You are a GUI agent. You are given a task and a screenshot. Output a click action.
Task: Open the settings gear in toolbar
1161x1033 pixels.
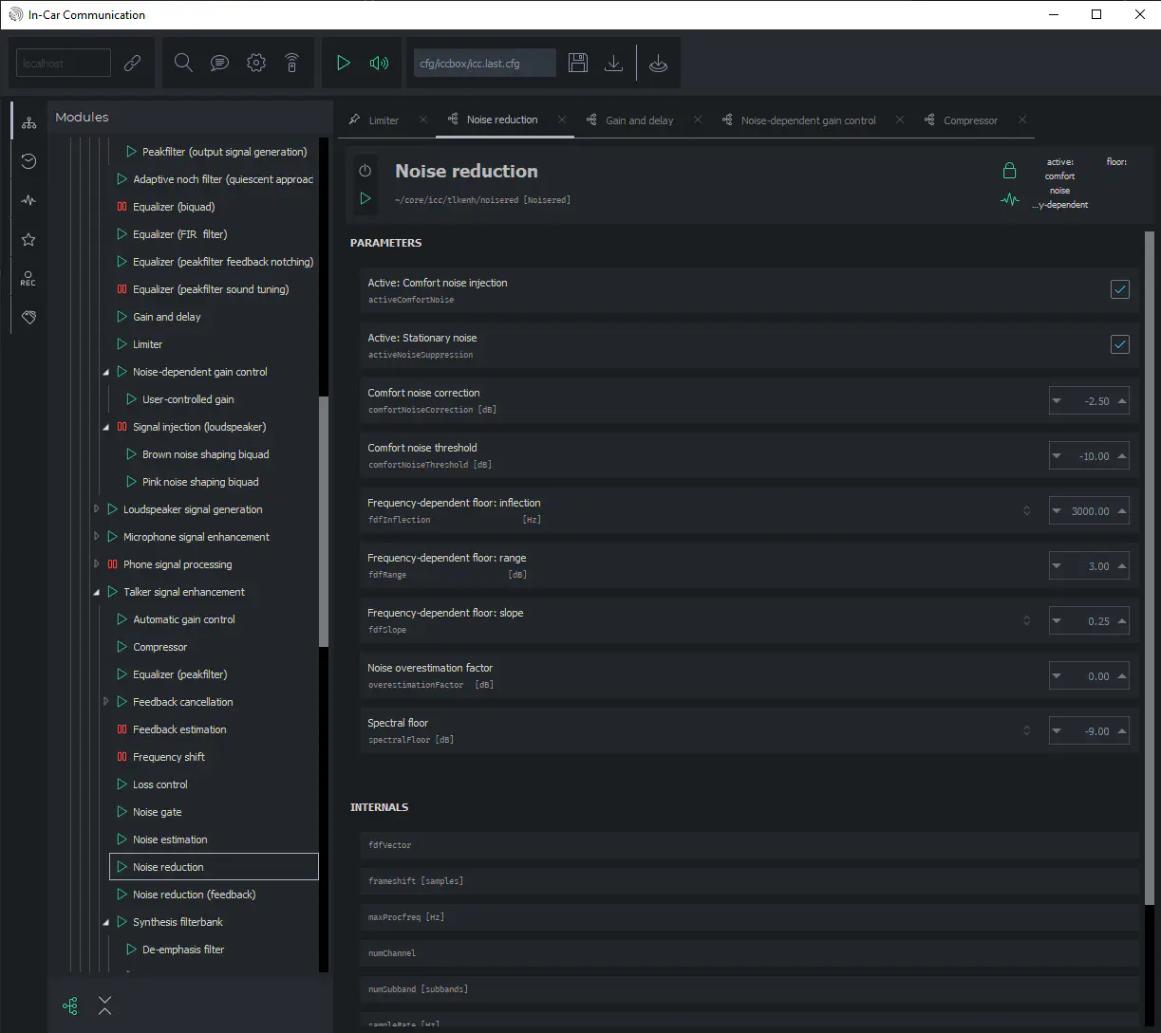point(255,64)
